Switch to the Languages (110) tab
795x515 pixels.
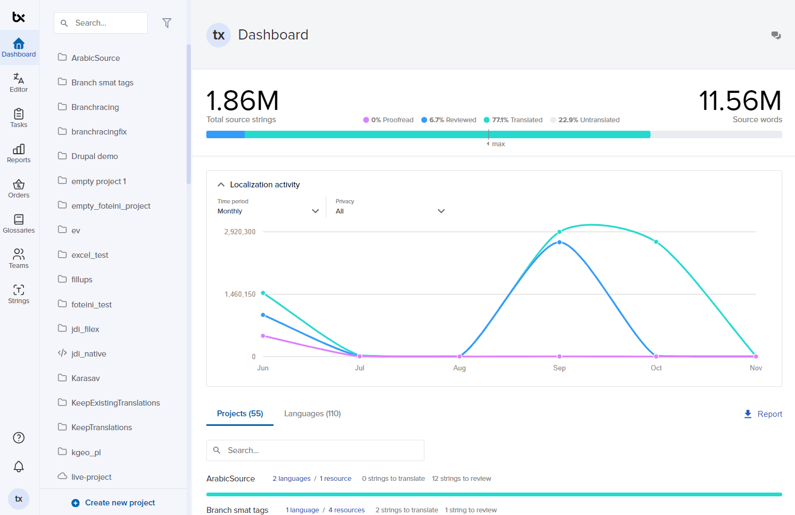pyautogui.click(x=312, y=414)
